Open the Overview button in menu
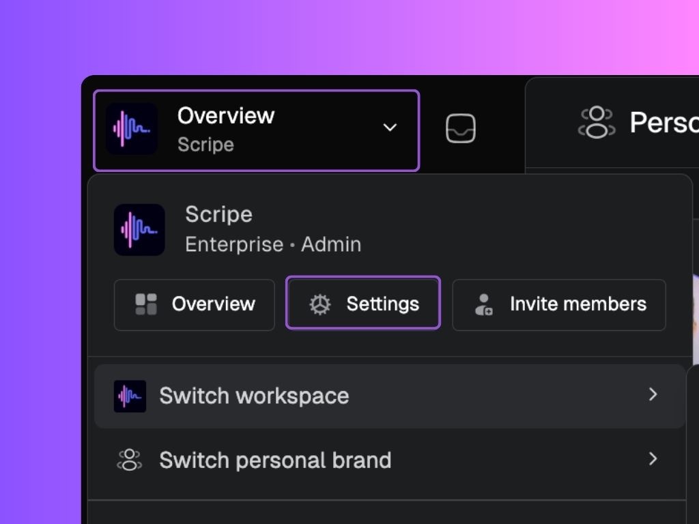This screenshot has width=699, height=524. coord(195,305)
